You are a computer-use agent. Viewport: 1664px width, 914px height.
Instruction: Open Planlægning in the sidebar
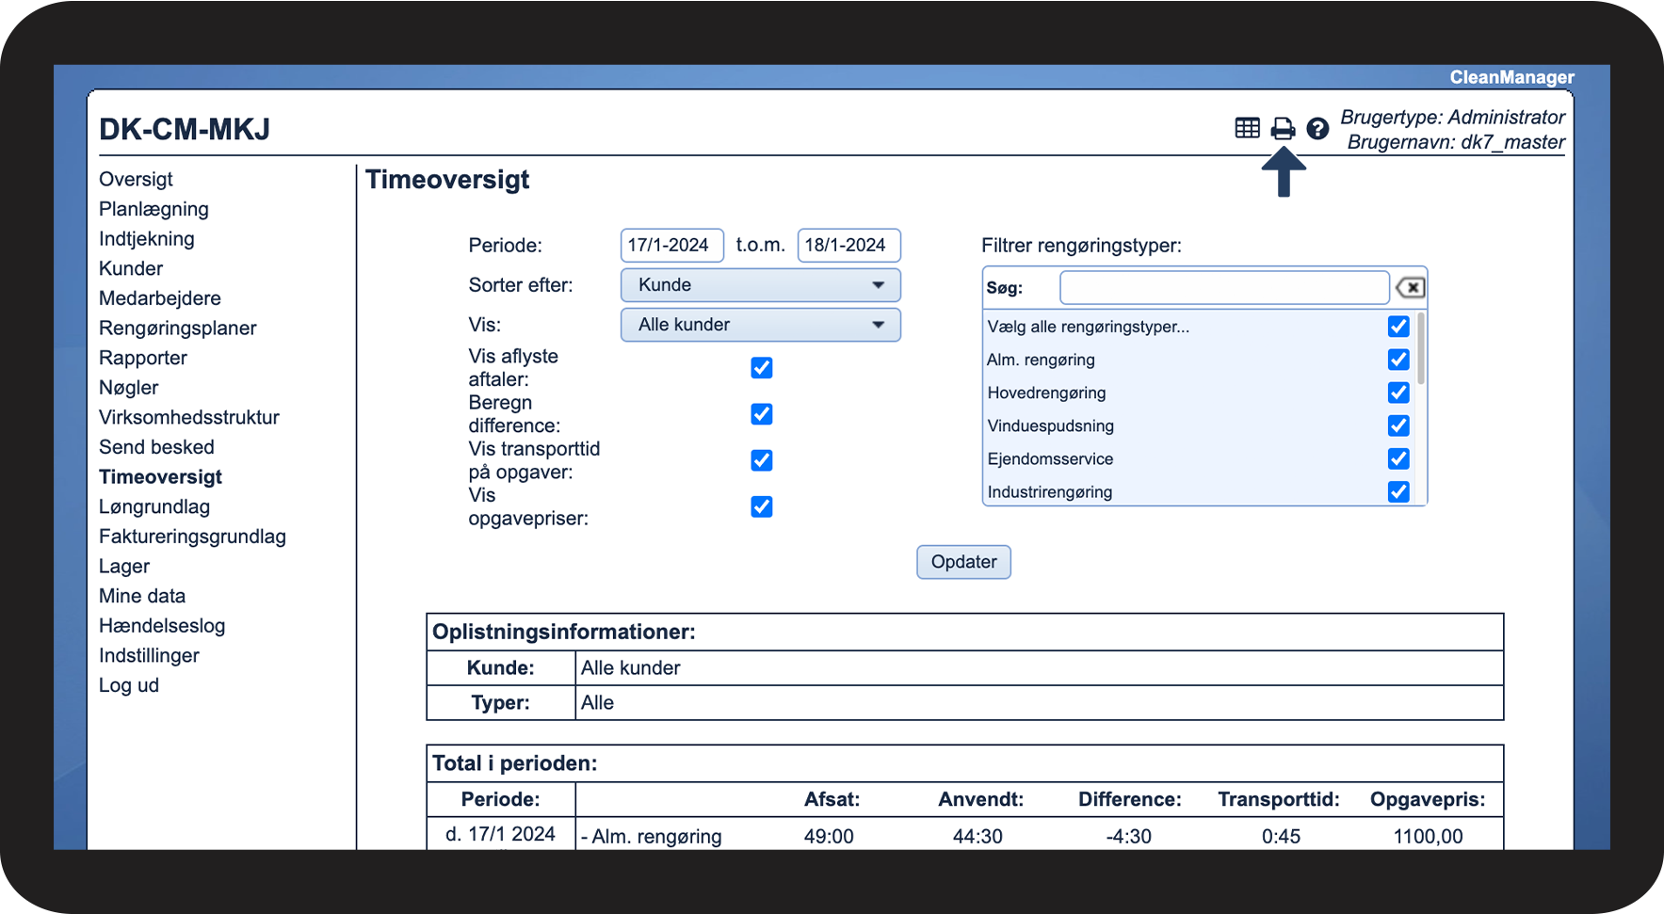pyautogui.click(x=153, y=209)
